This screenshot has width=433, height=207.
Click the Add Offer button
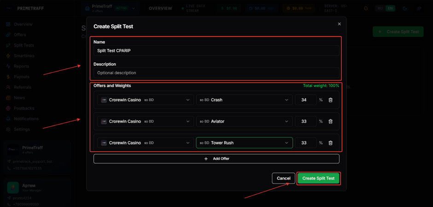tap(216, 159)
